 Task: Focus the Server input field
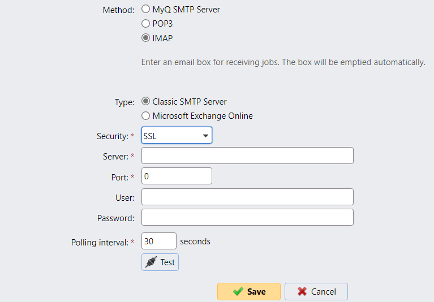click(247, 156)
